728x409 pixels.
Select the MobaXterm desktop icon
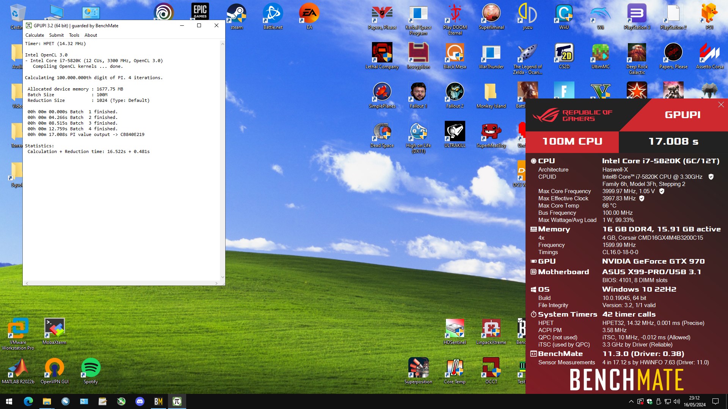coord(54,332)
